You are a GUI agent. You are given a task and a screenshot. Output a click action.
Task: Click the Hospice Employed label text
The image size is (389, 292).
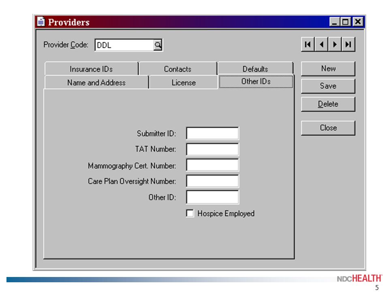pyautogui.click(x=226, y=214)
